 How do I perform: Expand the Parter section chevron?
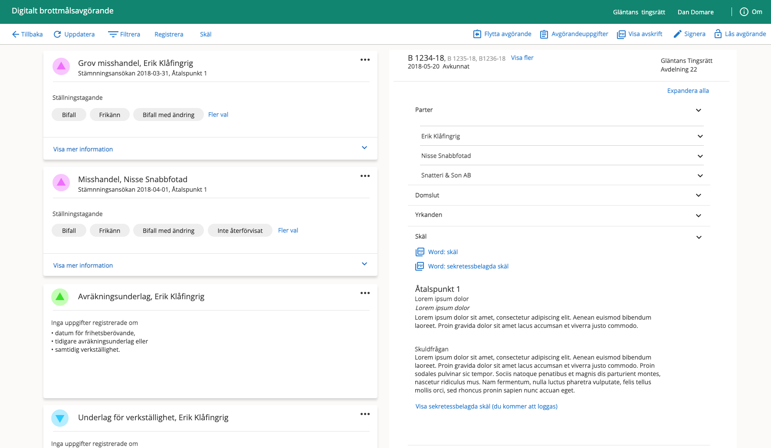point(699,110)
